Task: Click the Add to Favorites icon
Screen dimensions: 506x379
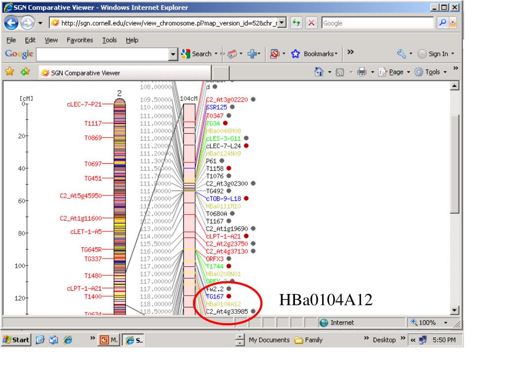Action: pyautogui.click(x=25, y=71)
